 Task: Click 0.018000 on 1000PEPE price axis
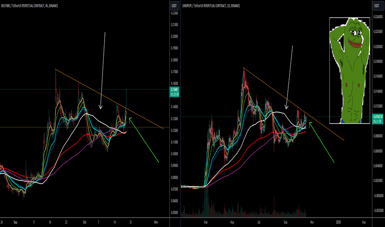click(x=378, y=61)
